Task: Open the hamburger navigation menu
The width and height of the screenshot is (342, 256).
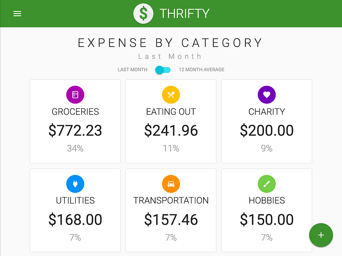Action: point(17,13)
